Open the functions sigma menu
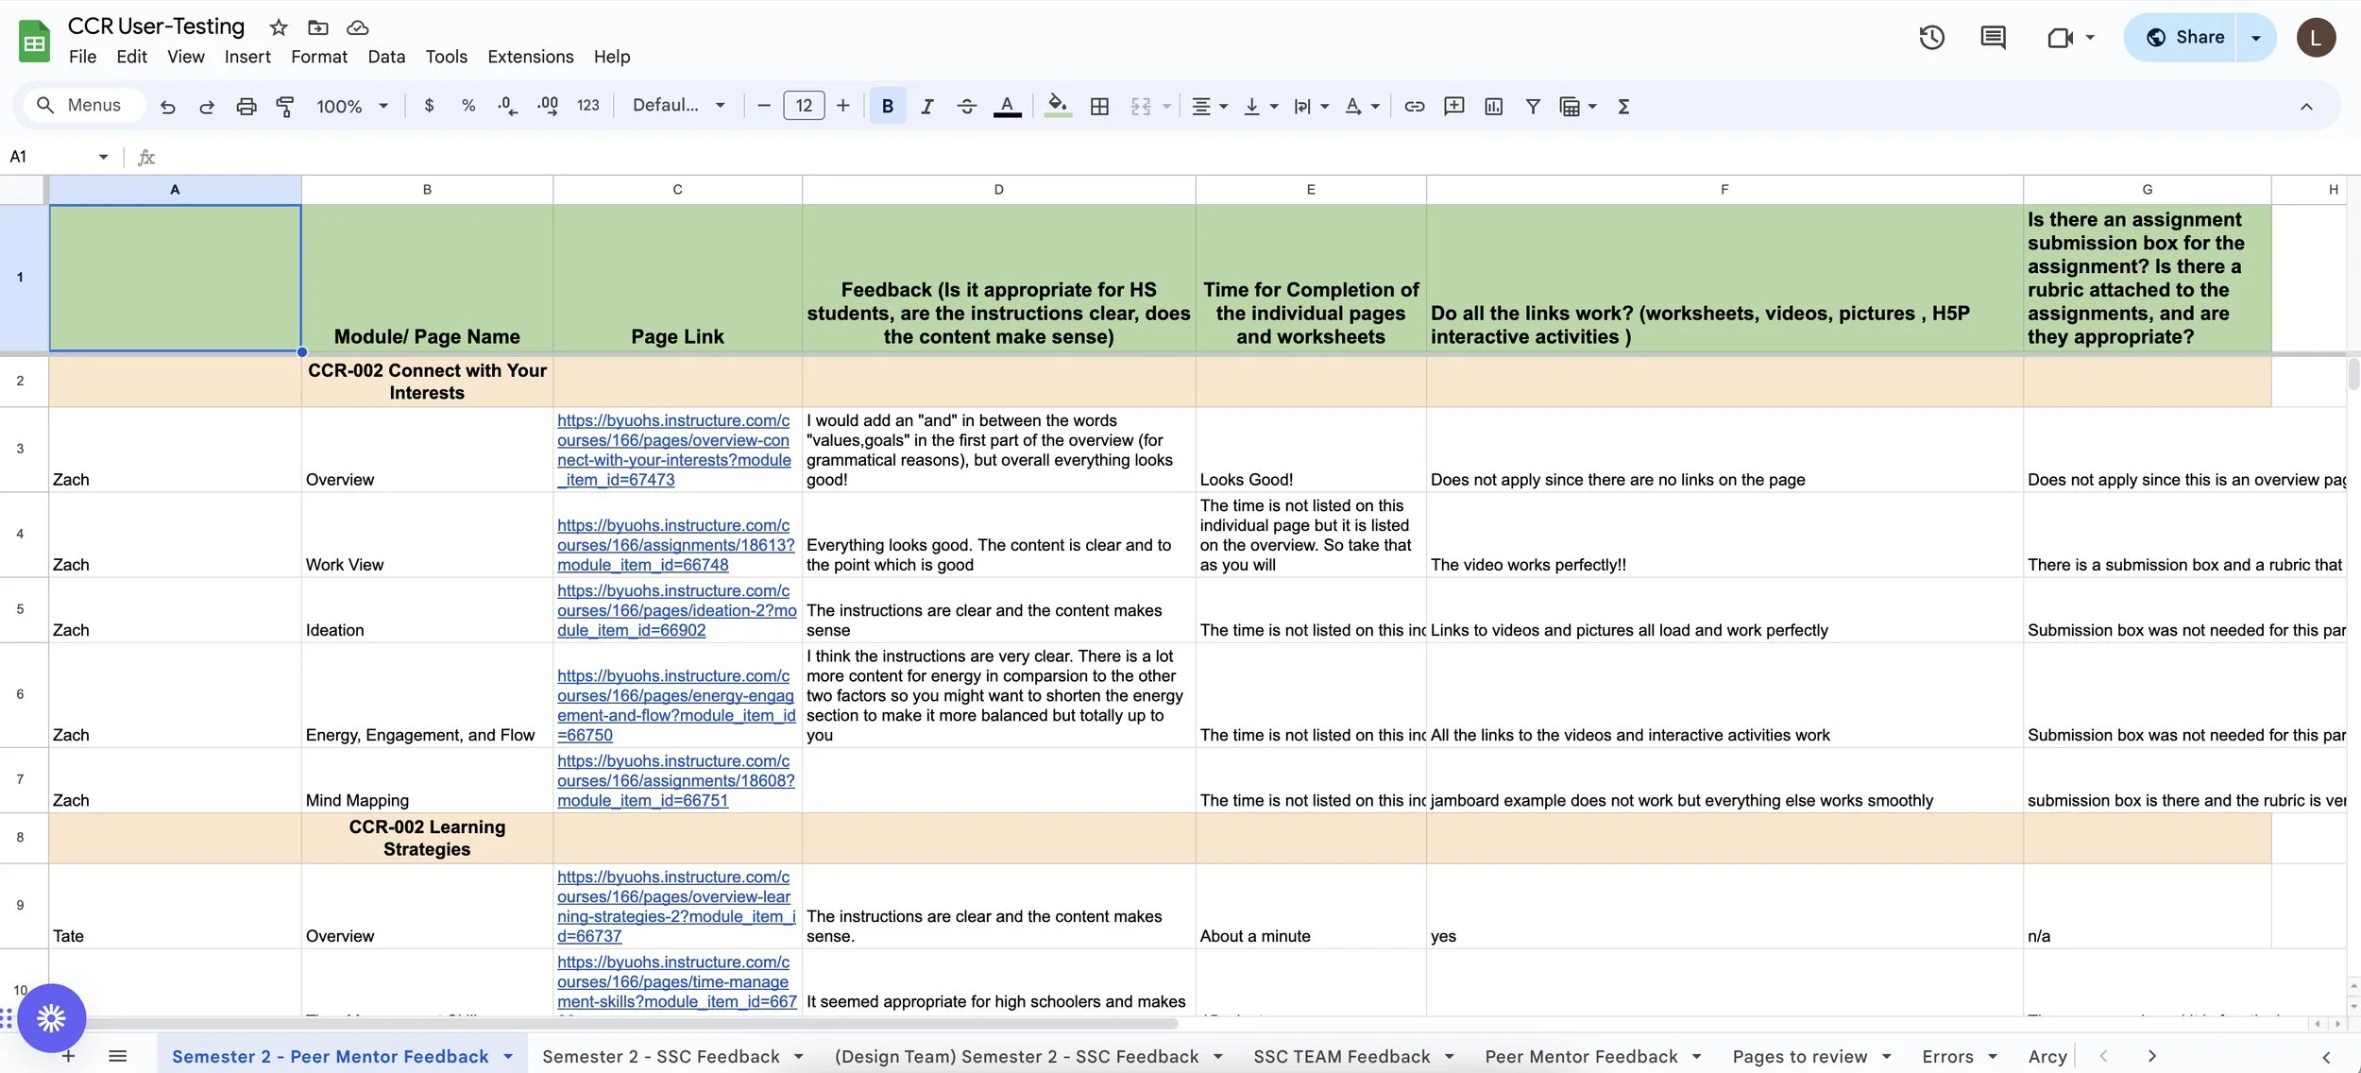The height and width of the screenshot is (1073, 2361). 1623,107
